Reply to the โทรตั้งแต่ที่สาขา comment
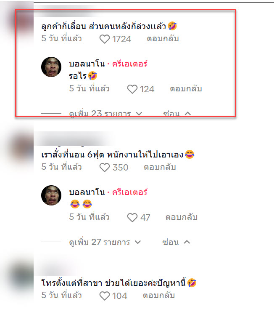Viewport: 274px width, 312px height. click(x=159, y=295)
